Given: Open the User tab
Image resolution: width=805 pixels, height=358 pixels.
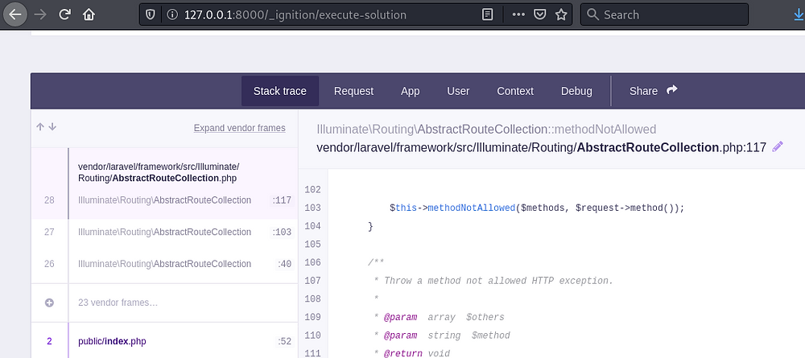Looking at the screenshot, I should click(458, 91).
